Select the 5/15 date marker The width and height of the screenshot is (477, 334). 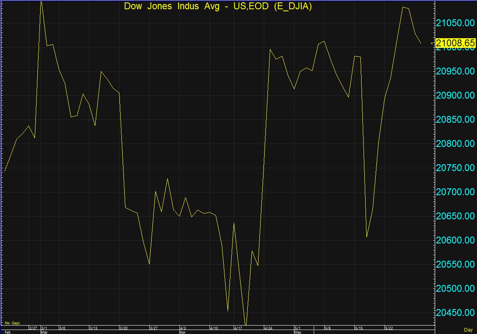point(359,328)
